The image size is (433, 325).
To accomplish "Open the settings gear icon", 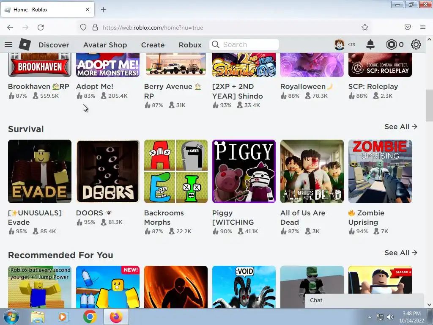I will [x=416, y=44].
